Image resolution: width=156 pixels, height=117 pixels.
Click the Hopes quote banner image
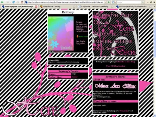[115, 34]
